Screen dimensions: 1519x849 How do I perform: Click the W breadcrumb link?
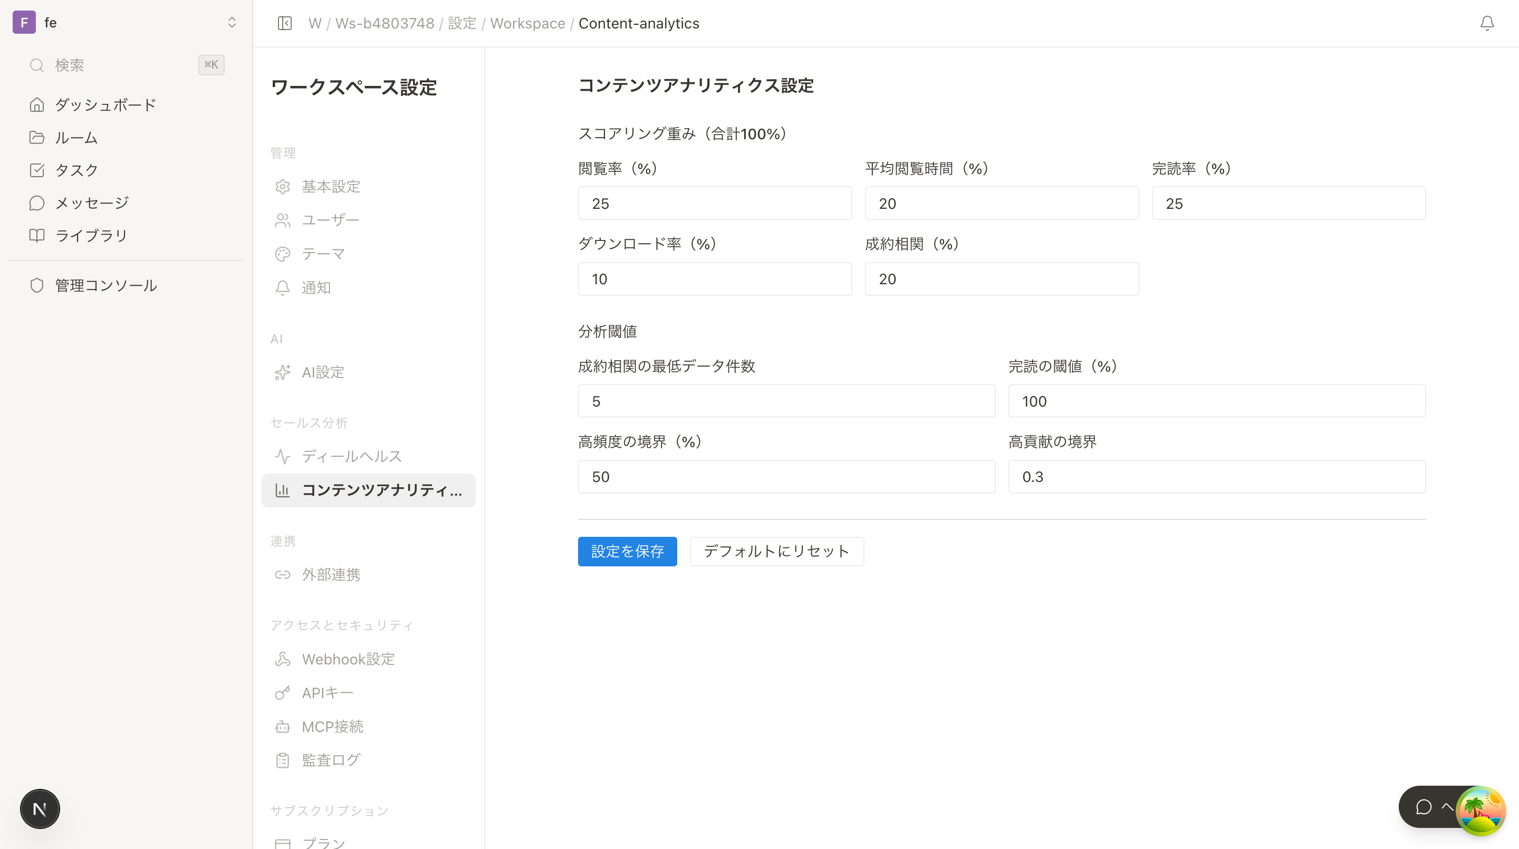(315, 23)
